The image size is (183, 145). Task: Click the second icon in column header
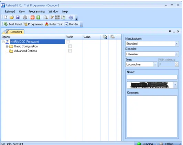pos(112,37)
